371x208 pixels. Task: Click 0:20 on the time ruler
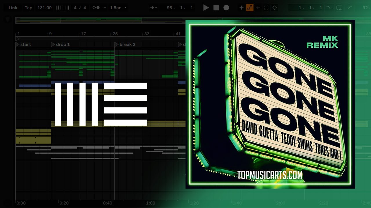[64, 203]
